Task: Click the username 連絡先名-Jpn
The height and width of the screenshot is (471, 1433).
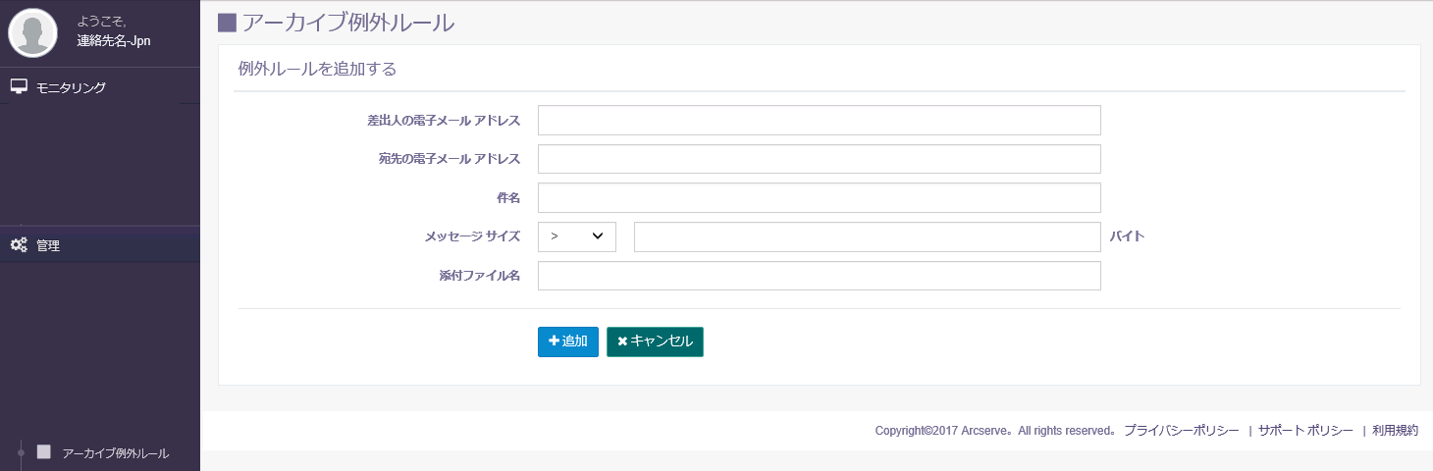Action: click(x=114, y=41)
